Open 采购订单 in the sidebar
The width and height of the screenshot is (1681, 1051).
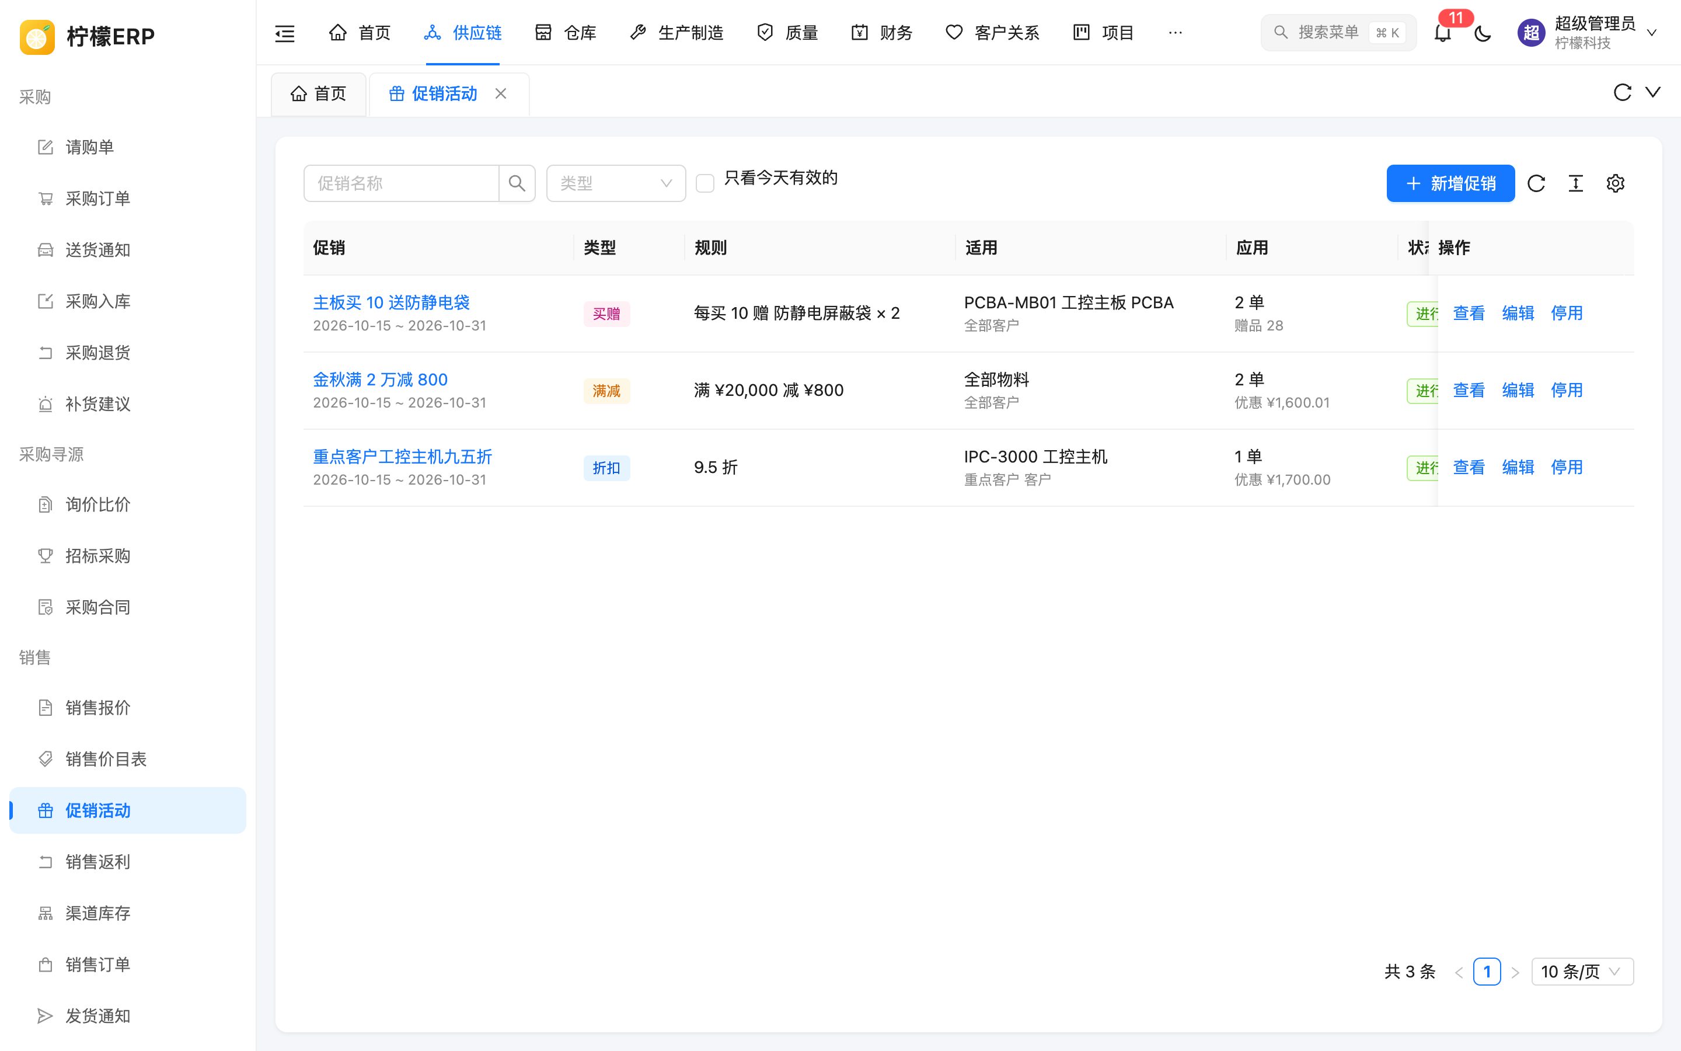[128, 199]
